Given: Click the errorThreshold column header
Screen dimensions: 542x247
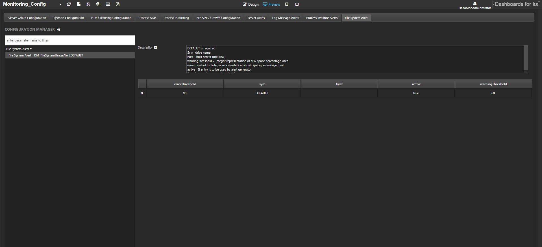Looking at the screenshot, I should click(x=185, y=84).
